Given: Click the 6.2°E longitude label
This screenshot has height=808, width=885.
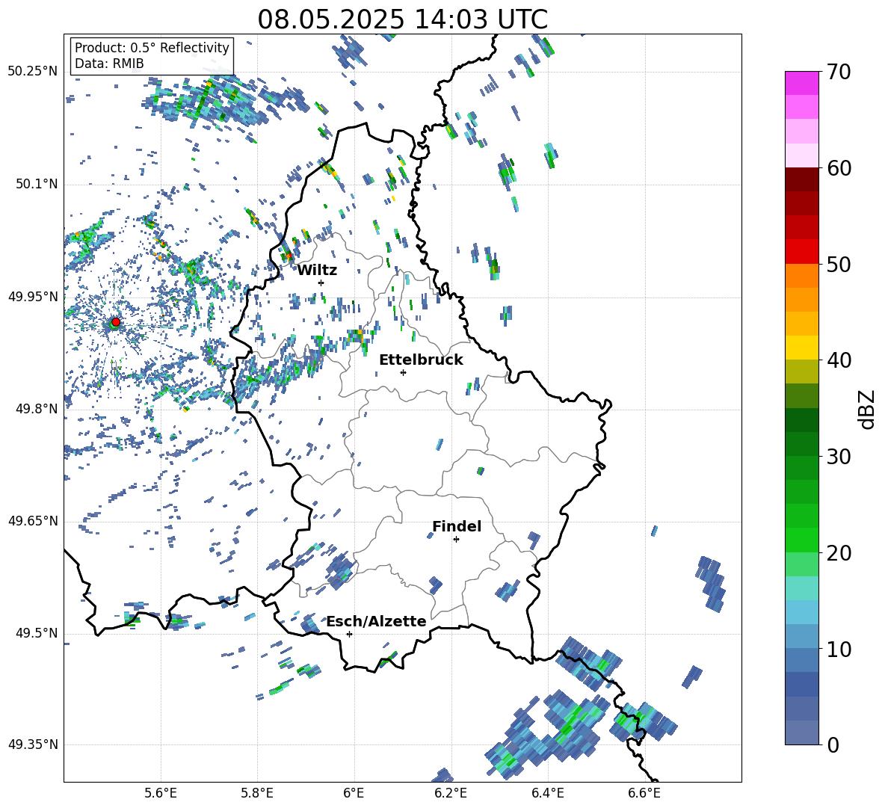Looking at the screenshot, I should pyautogui.click(x=451, y=793).
